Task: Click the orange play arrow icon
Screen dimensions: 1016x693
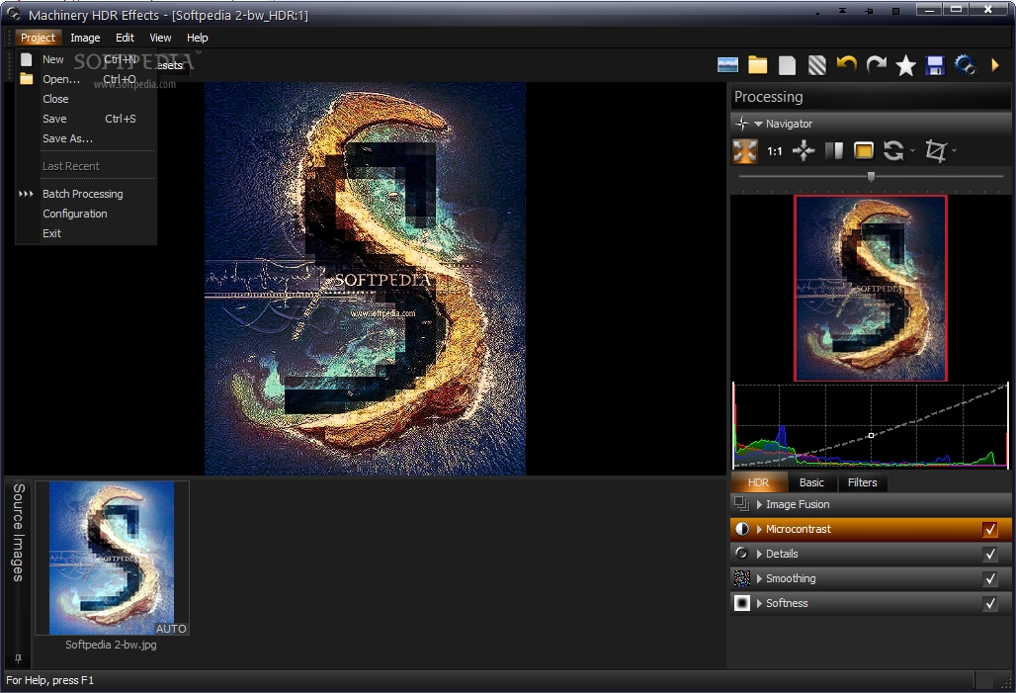Action: pos(996,65)
